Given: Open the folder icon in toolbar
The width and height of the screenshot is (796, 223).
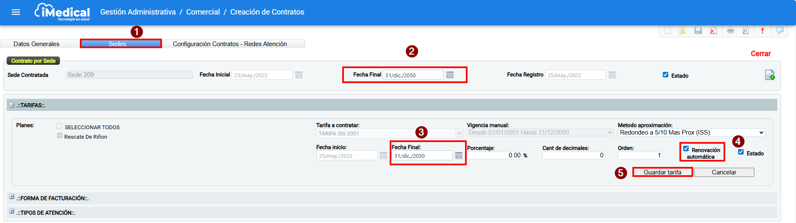Looking at the screenshot, I should [x=682, y=31].
